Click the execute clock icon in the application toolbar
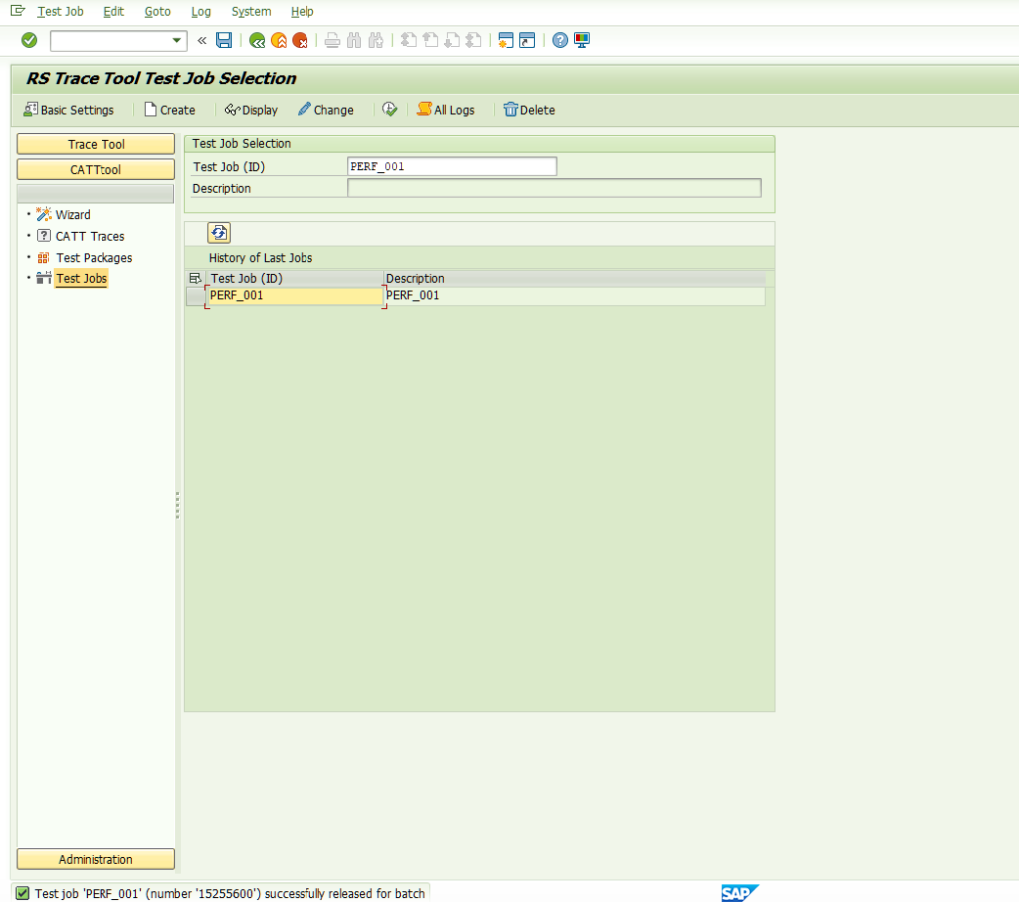The width and height of the screenshot is (1019, 902). pos(390,109)
